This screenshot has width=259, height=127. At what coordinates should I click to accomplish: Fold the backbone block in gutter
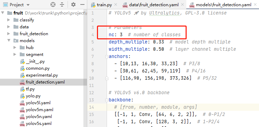click(107, 100)
